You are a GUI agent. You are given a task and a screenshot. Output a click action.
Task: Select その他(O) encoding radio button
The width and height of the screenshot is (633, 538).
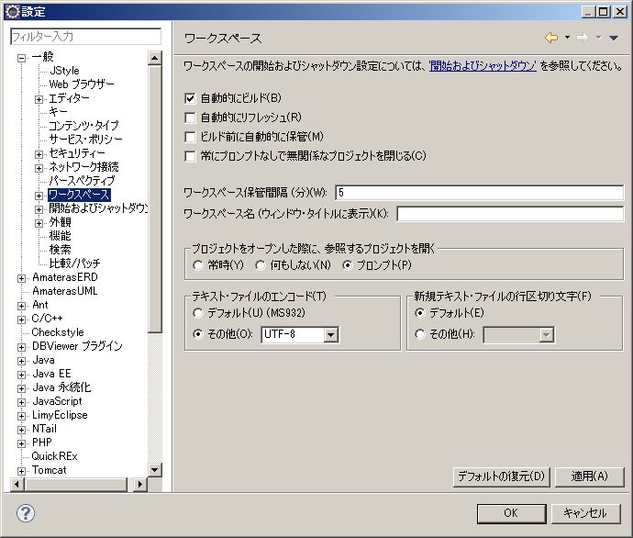198,334
